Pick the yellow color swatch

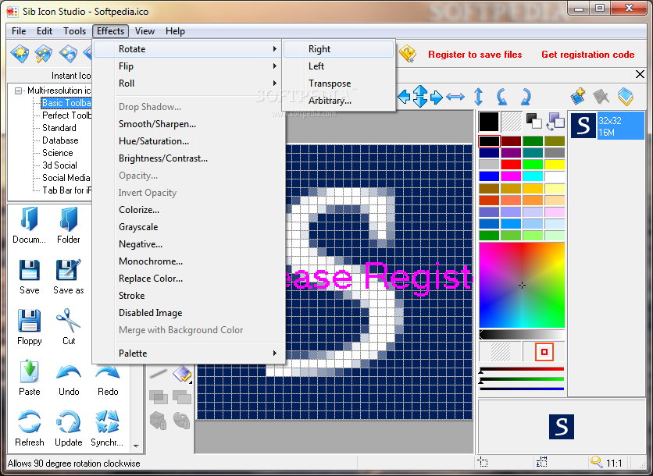(x=555, y=165)
